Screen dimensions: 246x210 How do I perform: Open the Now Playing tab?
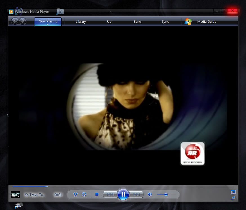[48, 21]
